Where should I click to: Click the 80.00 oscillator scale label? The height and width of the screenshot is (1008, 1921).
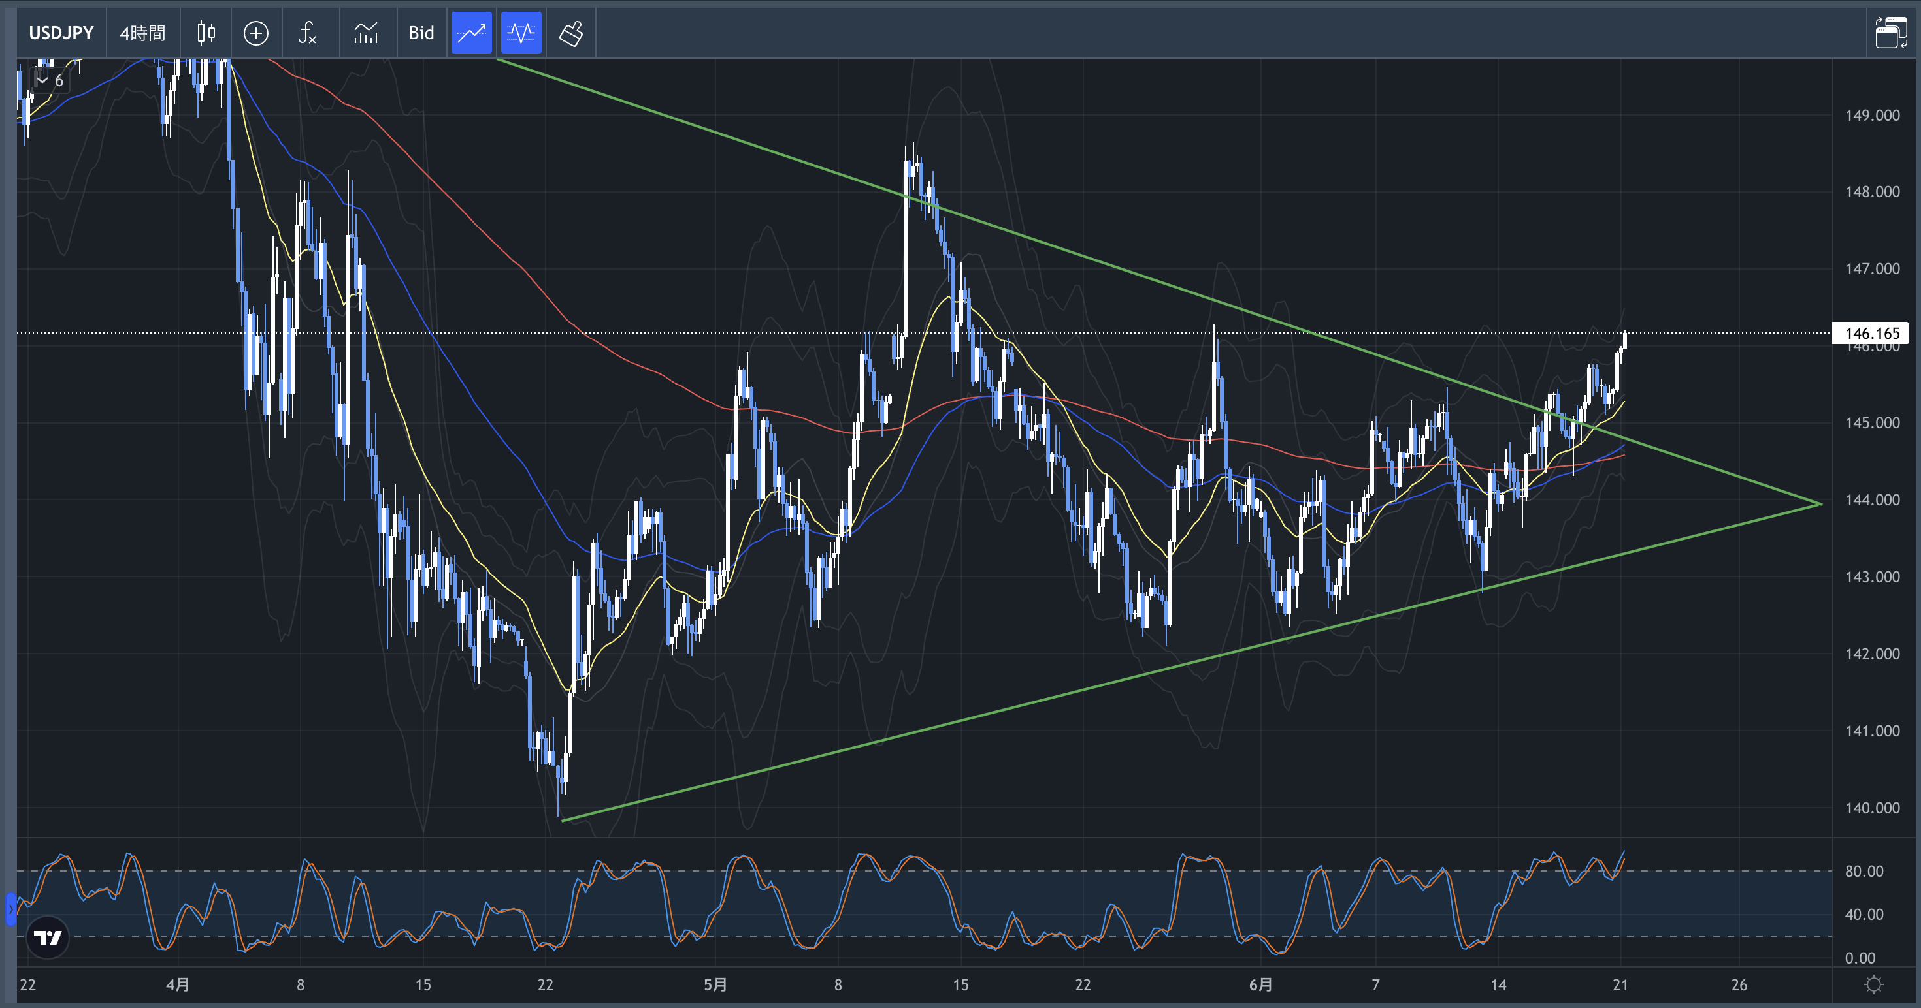coord(1864,871)
